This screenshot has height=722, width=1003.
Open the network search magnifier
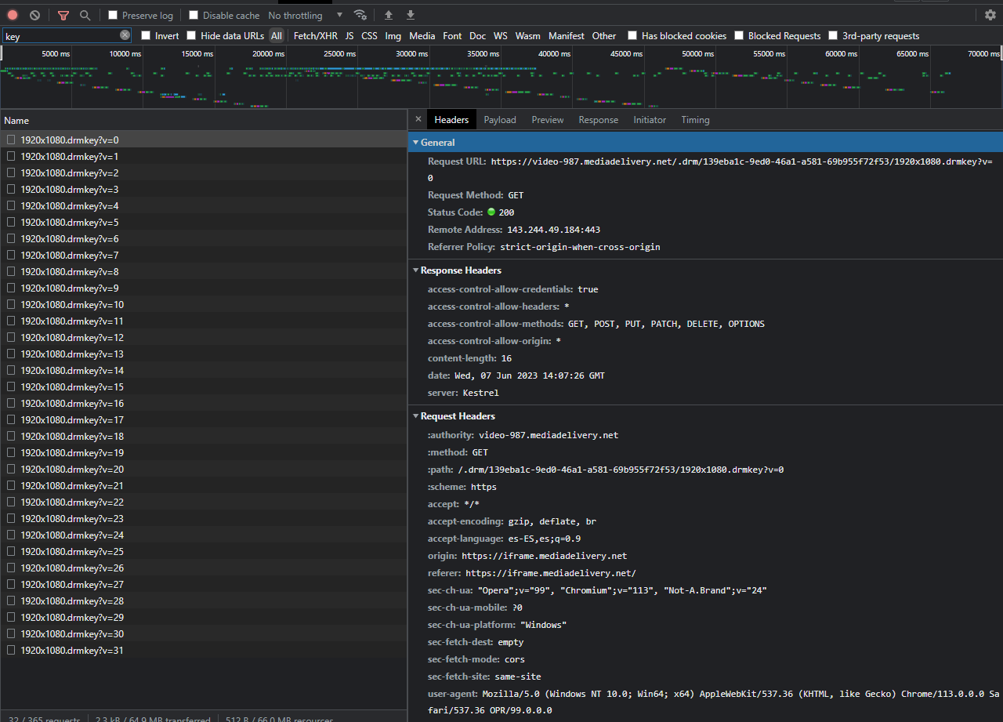click(85, 15)
